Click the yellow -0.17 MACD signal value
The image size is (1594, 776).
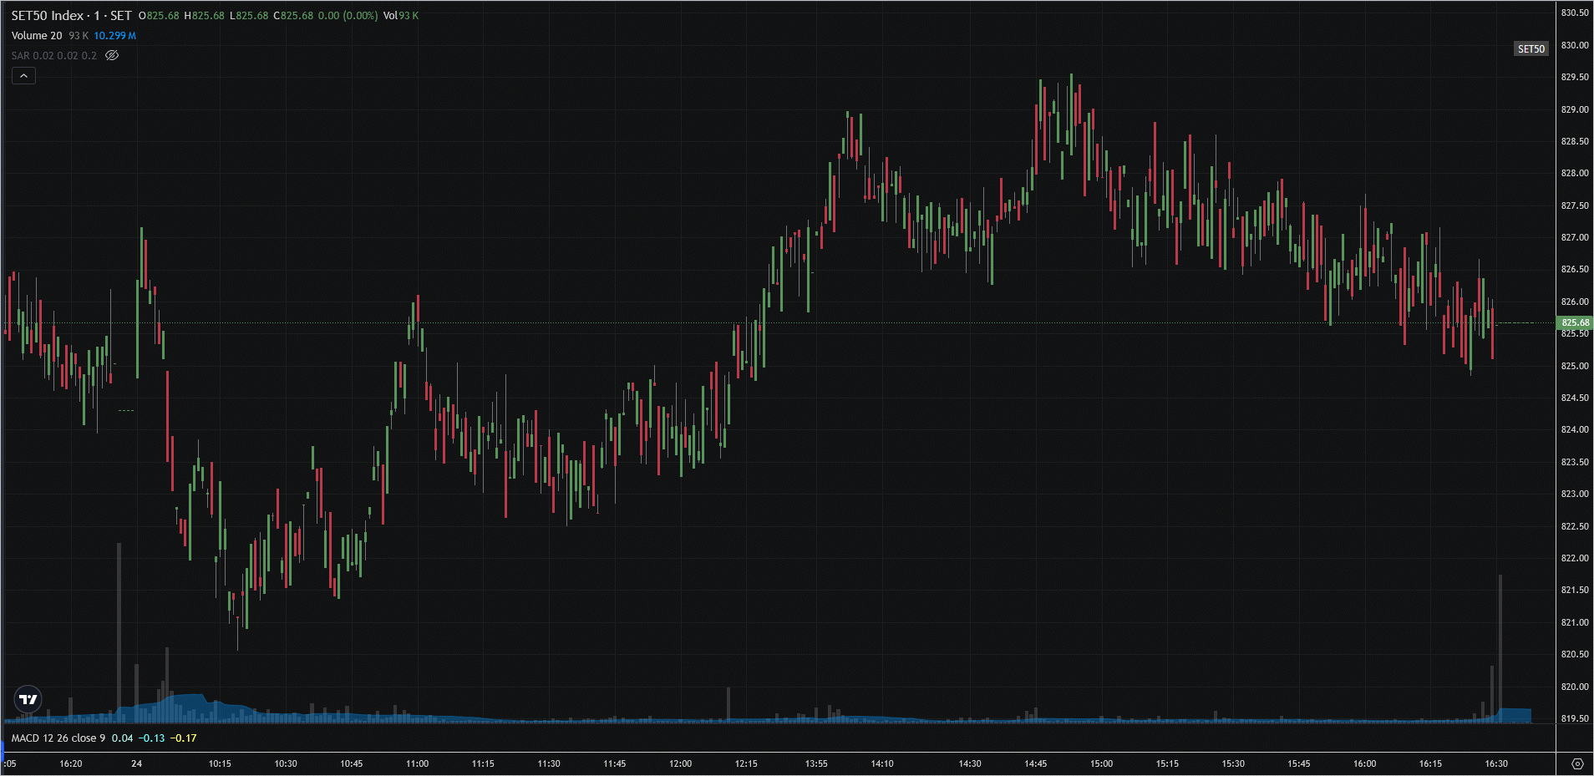coord(184,738)
